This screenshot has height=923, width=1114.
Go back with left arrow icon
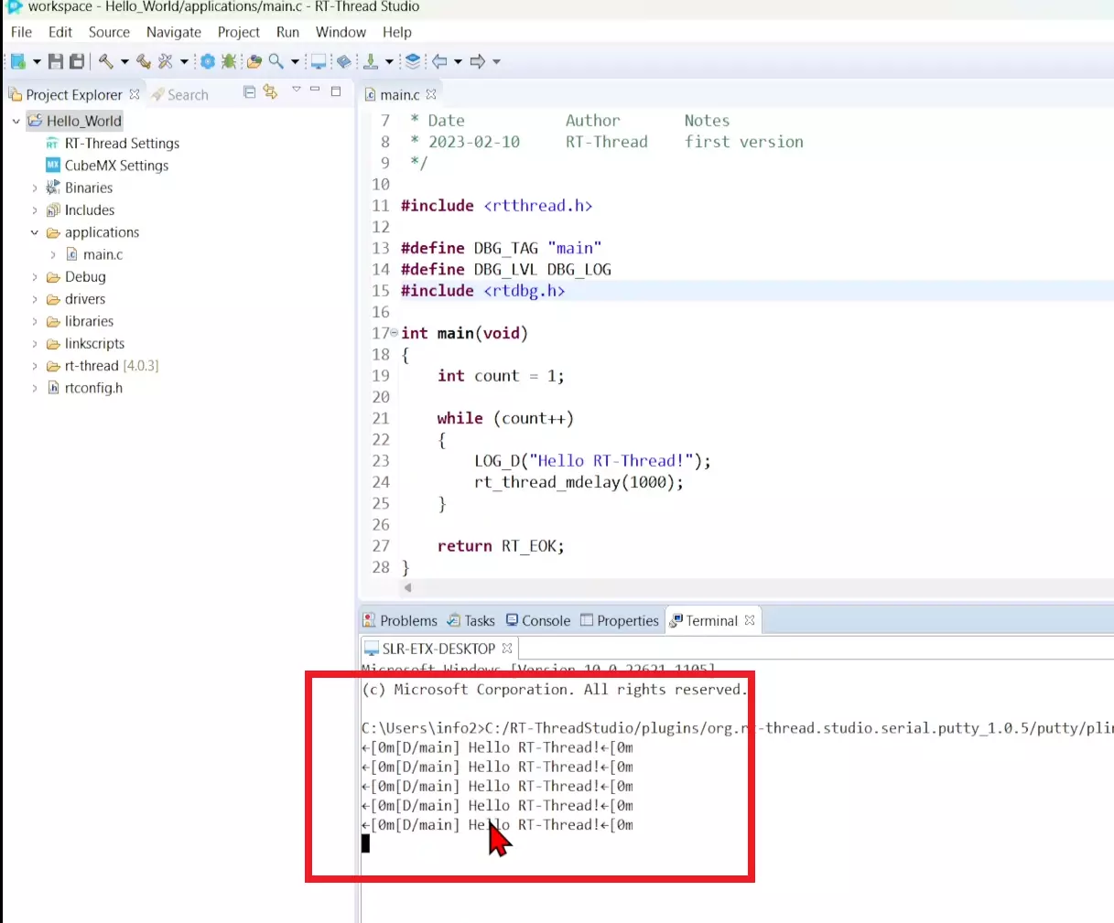[x=439, y=61]
